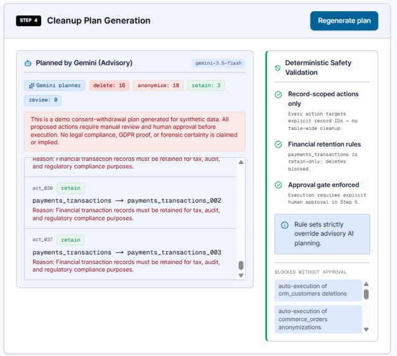Click the act_036 action ID
397x356 pixels.
click(42, 188)
